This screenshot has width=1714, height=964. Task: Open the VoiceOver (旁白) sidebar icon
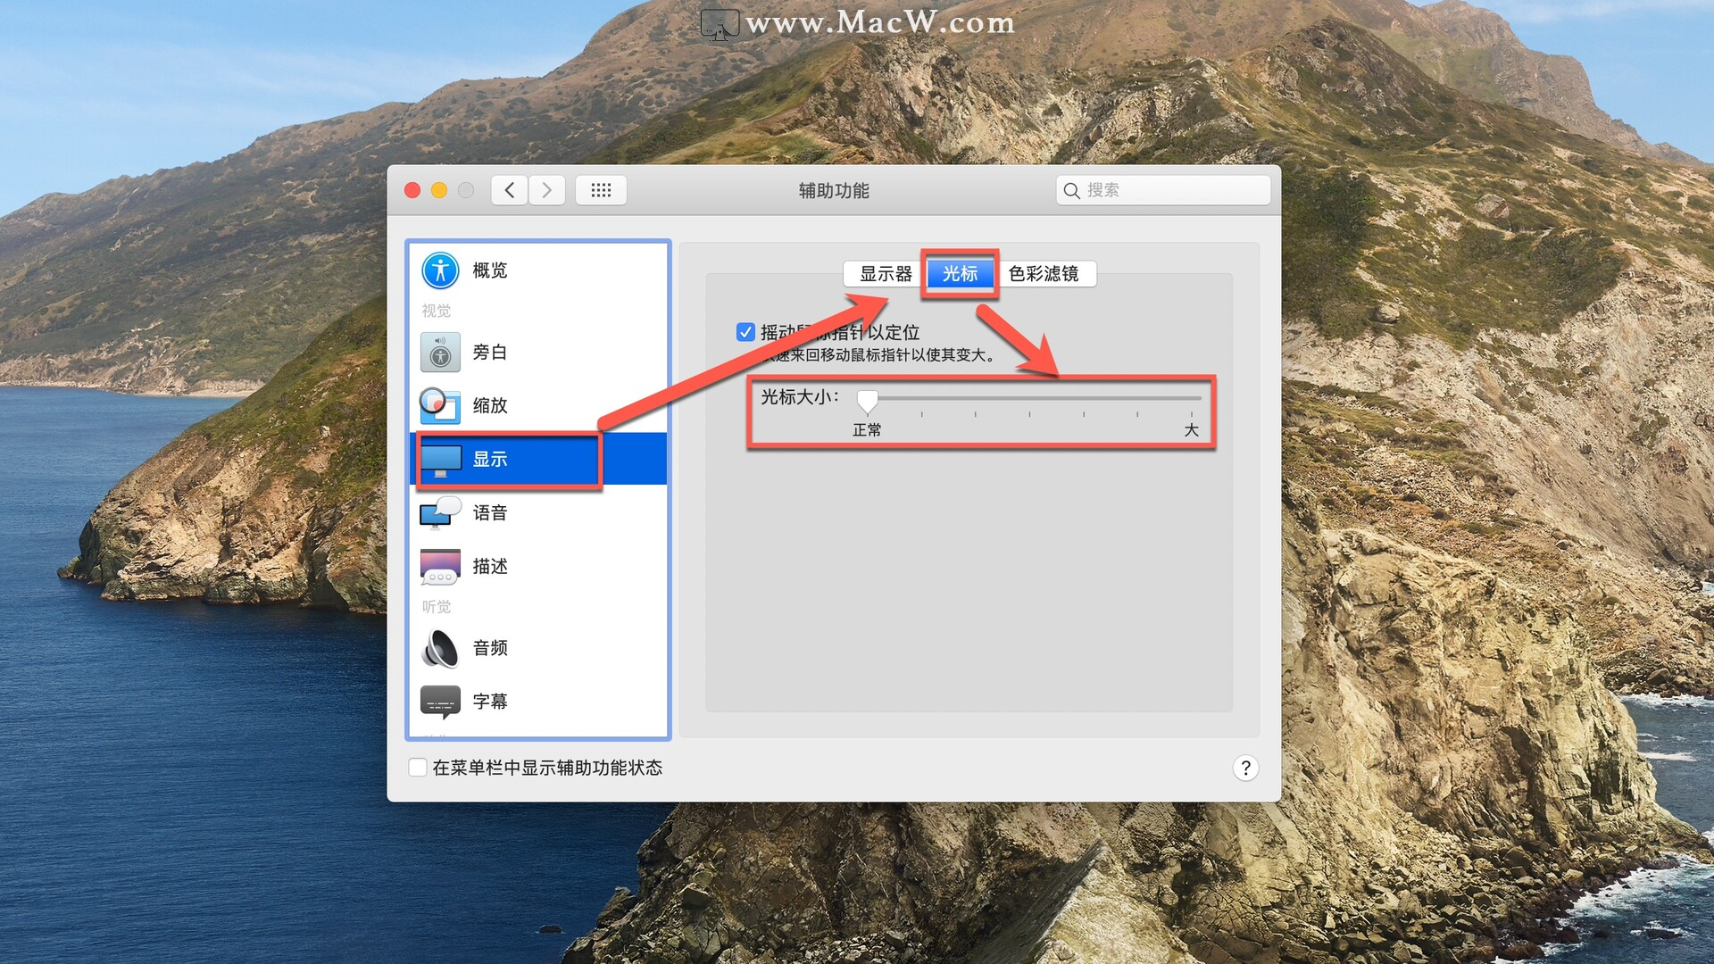tap(440, 353)
